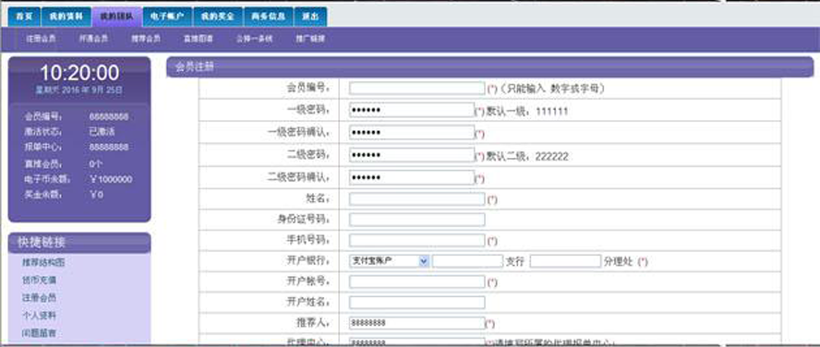Click the 分理处 office input field

click(x=565, y=261)
